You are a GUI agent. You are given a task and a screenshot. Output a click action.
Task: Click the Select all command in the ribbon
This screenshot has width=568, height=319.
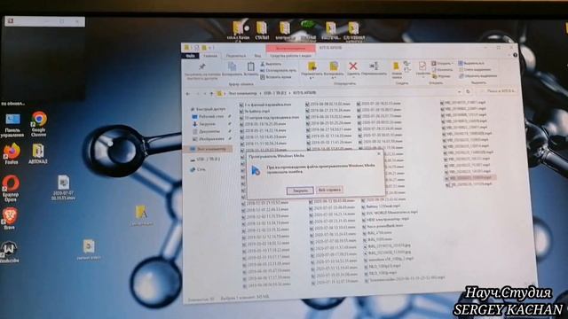(x=471, y=63)
